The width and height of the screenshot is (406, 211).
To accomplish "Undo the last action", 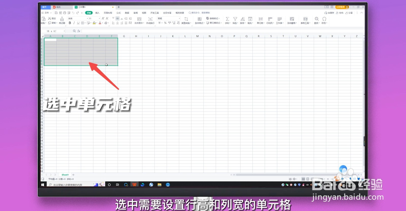I will (73, 13).
